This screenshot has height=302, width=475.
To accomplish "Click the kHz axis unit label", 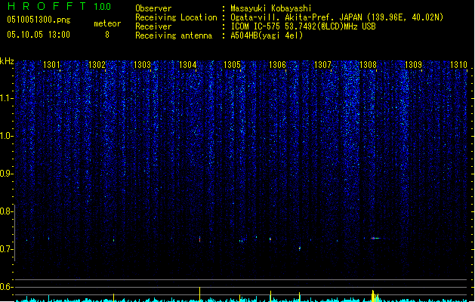I will pyautogui.click(x=7, y=61).
